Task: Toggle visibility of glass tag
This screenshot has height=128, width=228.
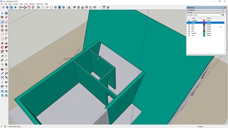Action: tap(189, 27)
